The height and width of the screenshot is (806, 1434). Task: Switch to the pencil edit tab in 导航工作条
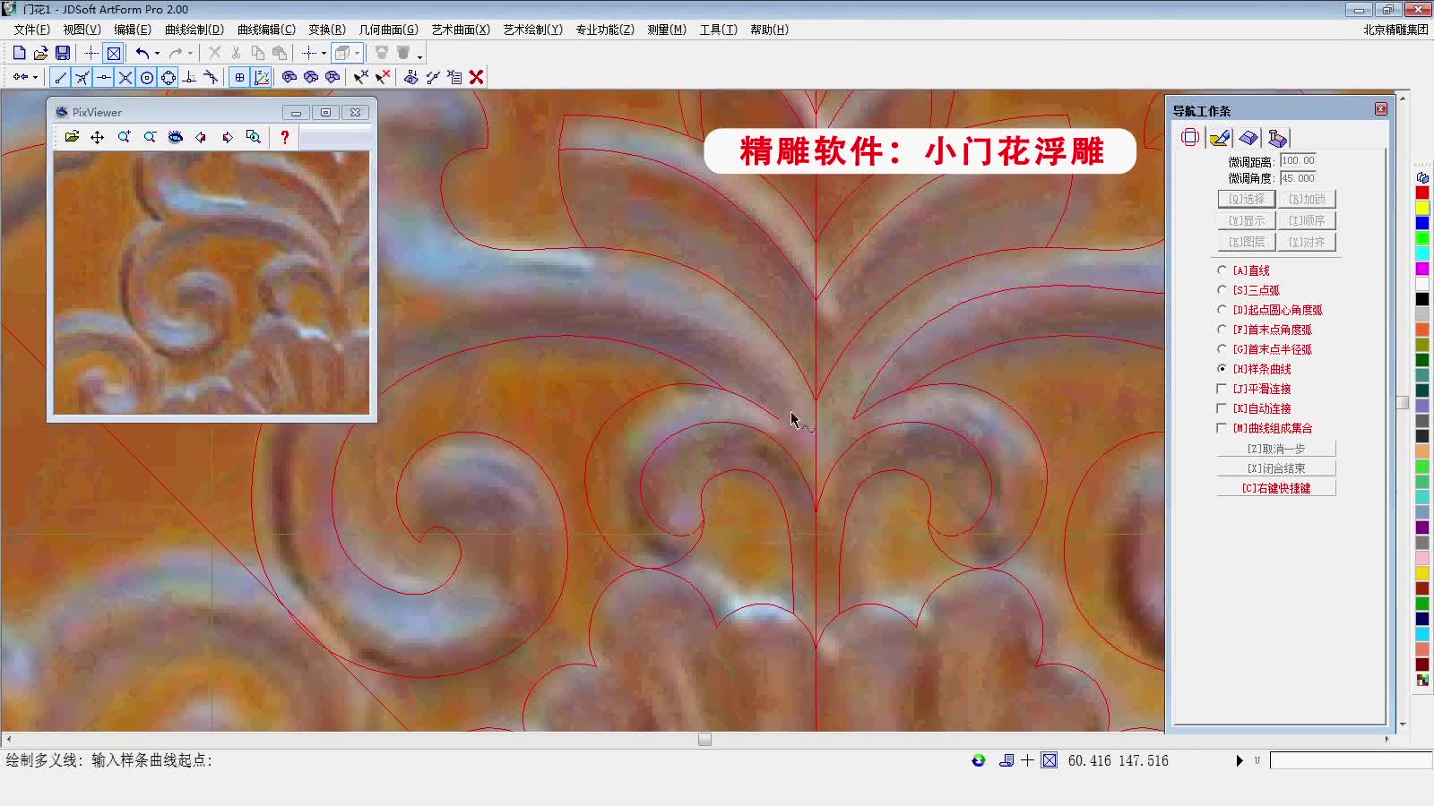tap(1219, 137)
